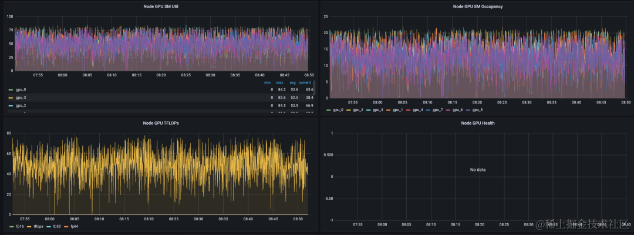Click cyan gpu_3 color line in SM Occupancy legend

pyautogui.click(x=368, y=110)
